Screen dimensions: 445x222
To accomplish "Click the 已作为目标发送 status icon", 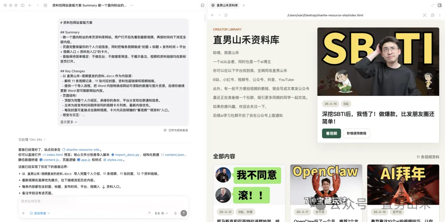I will 165,130.
